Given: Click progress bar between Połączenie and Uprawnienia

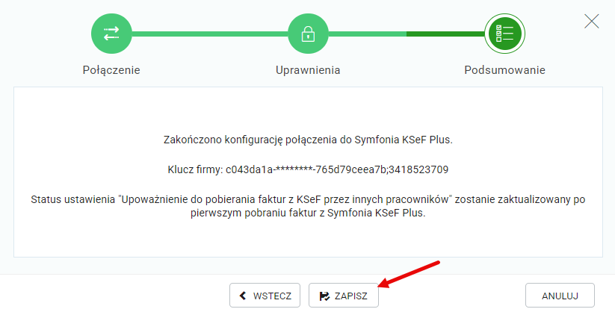Looking at the screenshot, I should [x=209, y=34].
